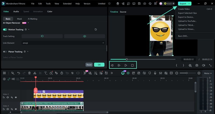This screenshot has height=114, width=215.
Task: Click the Play button under the preview
Action: [126, 65]
